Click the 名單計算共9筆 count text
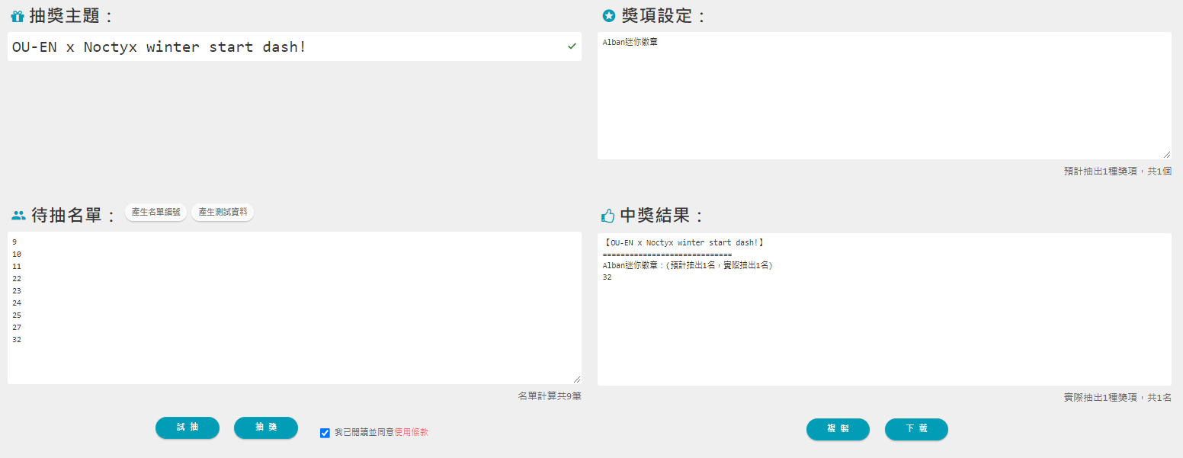The height and width of the screenshot is (458, 1183). click(x=550, y=396)
